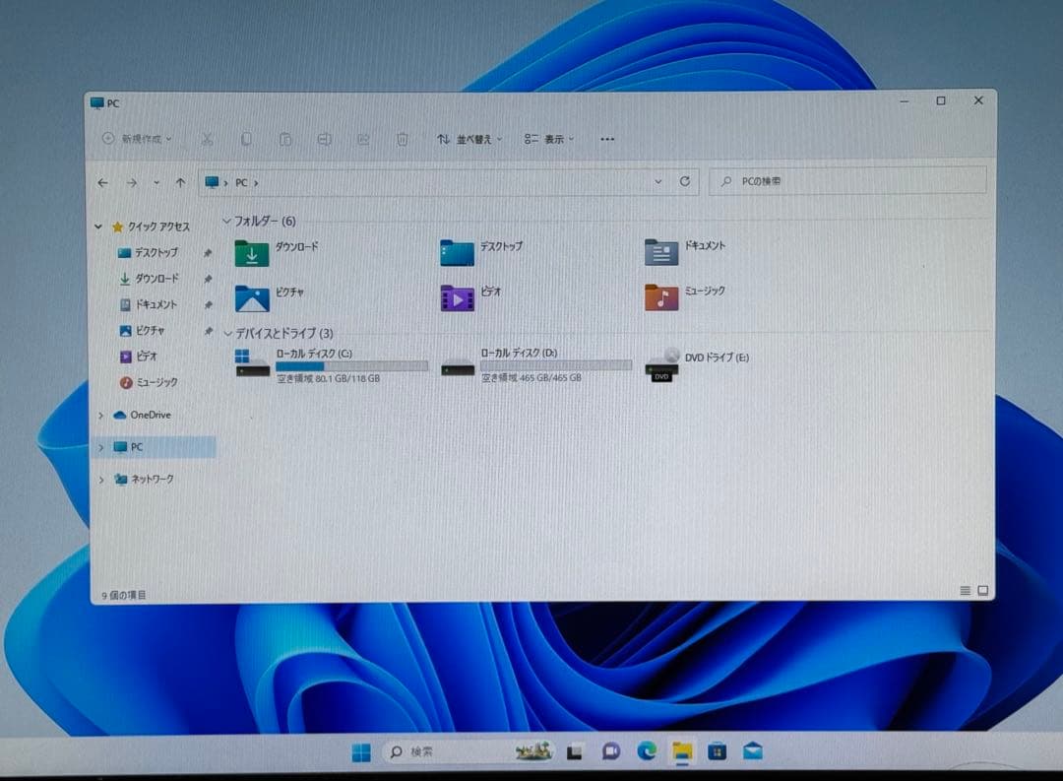Screen dimensions: 1063x781
Task: Open the 並べ替え (Sort) dropdown
Action: point(469,139)
